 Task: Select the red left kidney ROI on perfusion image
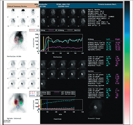(16, 40)
